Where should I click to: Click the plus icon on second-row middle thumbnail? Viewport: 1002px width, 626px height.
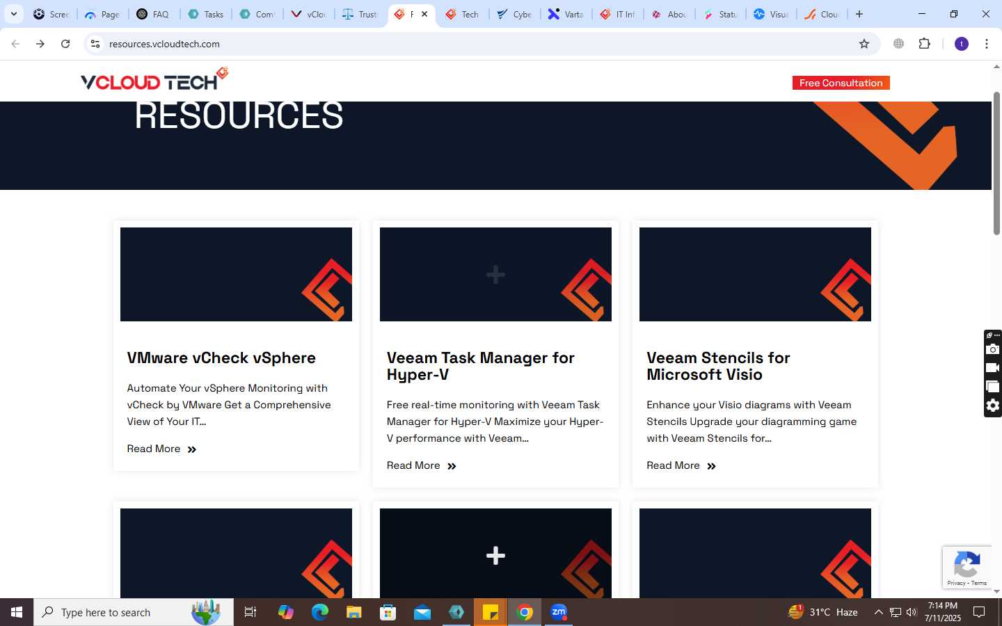[495, 555]
